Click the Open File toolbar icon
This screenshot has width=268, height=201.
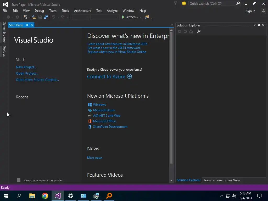click(34, 17)
